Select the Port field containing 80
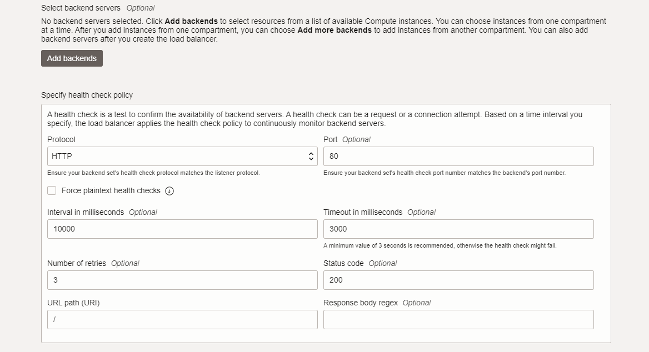Screen dimensions: 649x352 457,156
